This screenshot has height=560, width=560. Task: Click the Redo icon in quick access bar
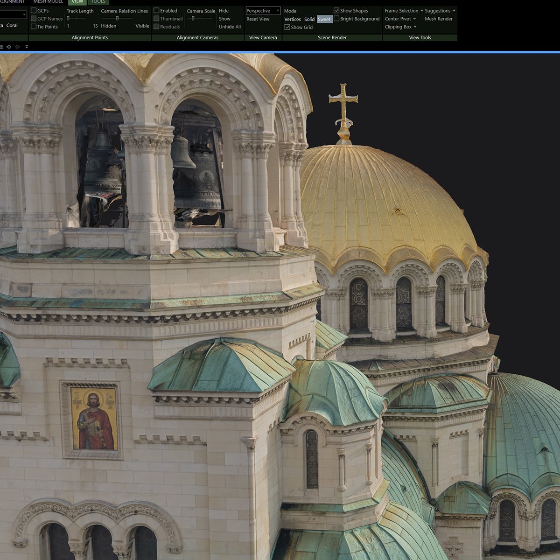click(x=18, y=47)
